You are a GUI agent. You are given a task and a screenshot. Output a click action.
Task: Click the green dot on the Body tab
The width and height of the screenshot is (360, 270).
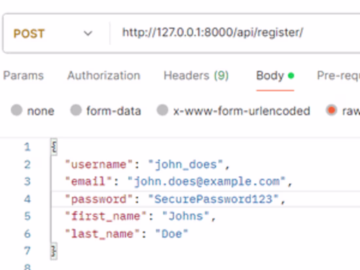291,75
